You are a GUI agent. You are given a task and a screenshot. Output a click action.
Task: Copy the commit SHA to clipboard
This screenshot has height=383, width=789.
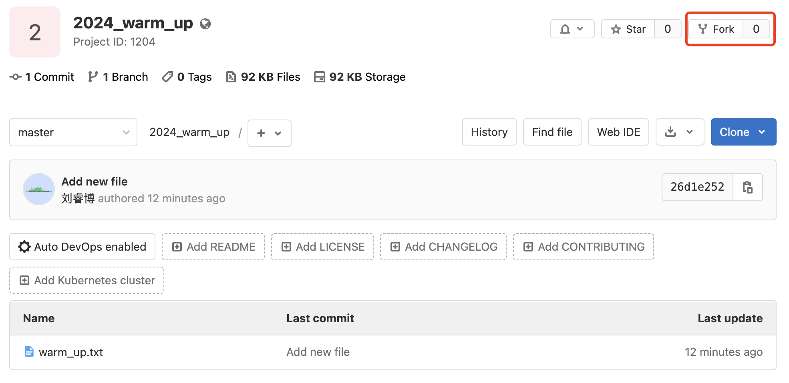click(747, 187)
